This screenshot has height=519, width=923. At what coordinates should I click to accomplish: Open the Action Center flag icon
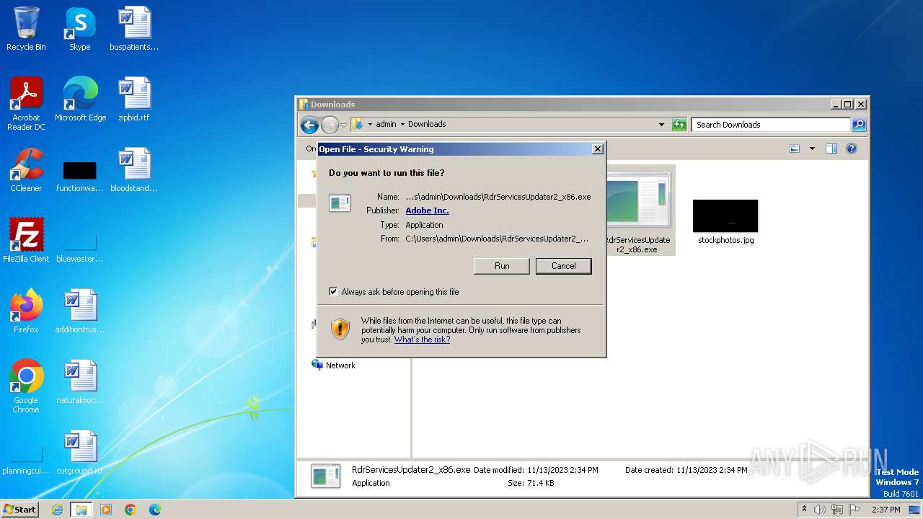tap(854, 510)
